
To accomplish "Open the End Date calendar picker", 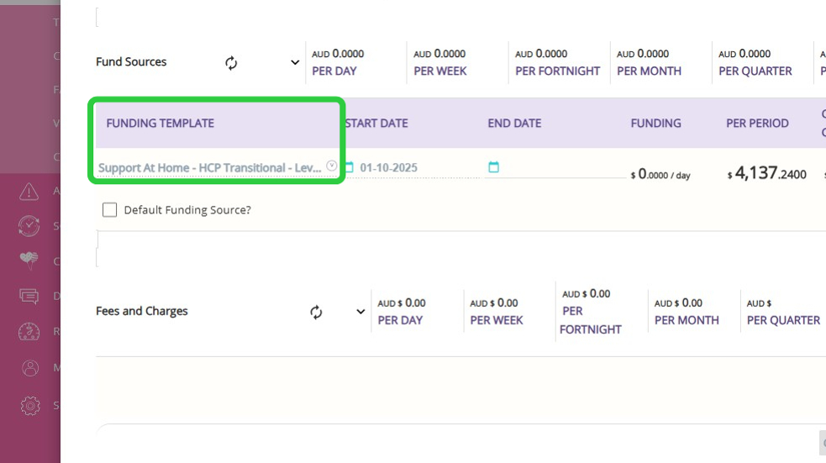I will pos(493,167).
